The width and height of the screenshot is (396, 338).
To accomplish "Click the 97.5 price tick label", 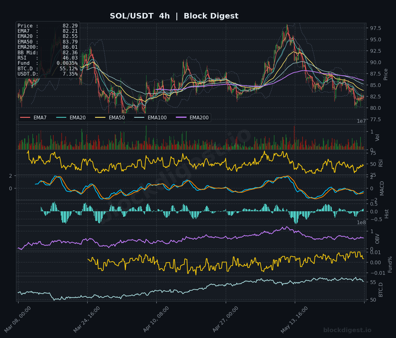I will point(375,28).
